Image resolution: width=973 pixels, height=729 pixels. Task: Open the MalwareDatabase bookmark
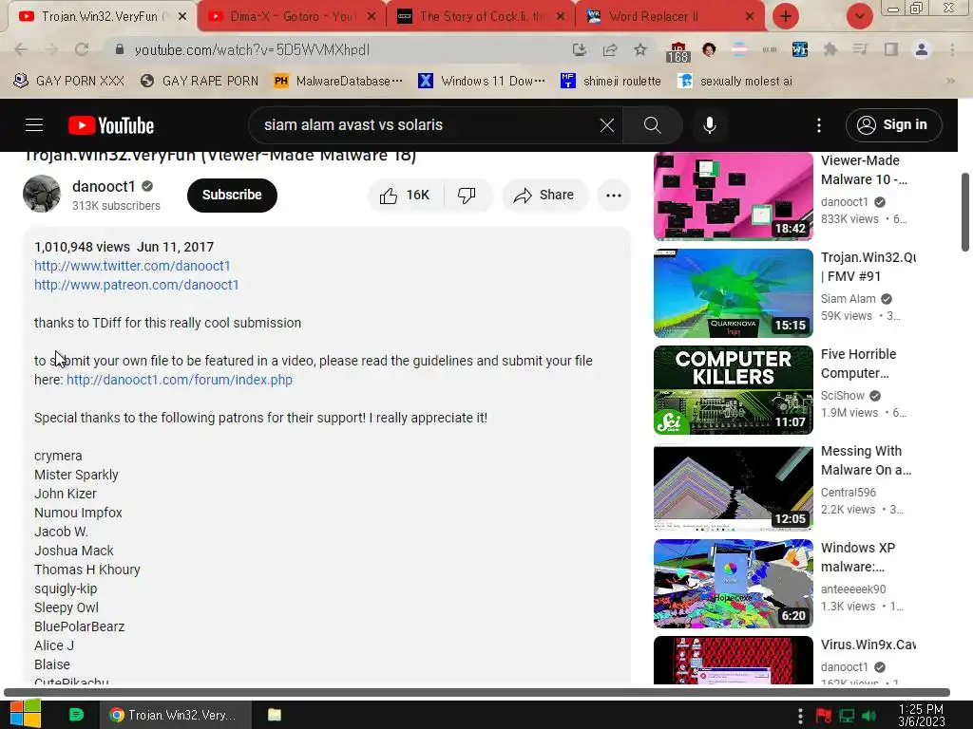coord(338,81)
